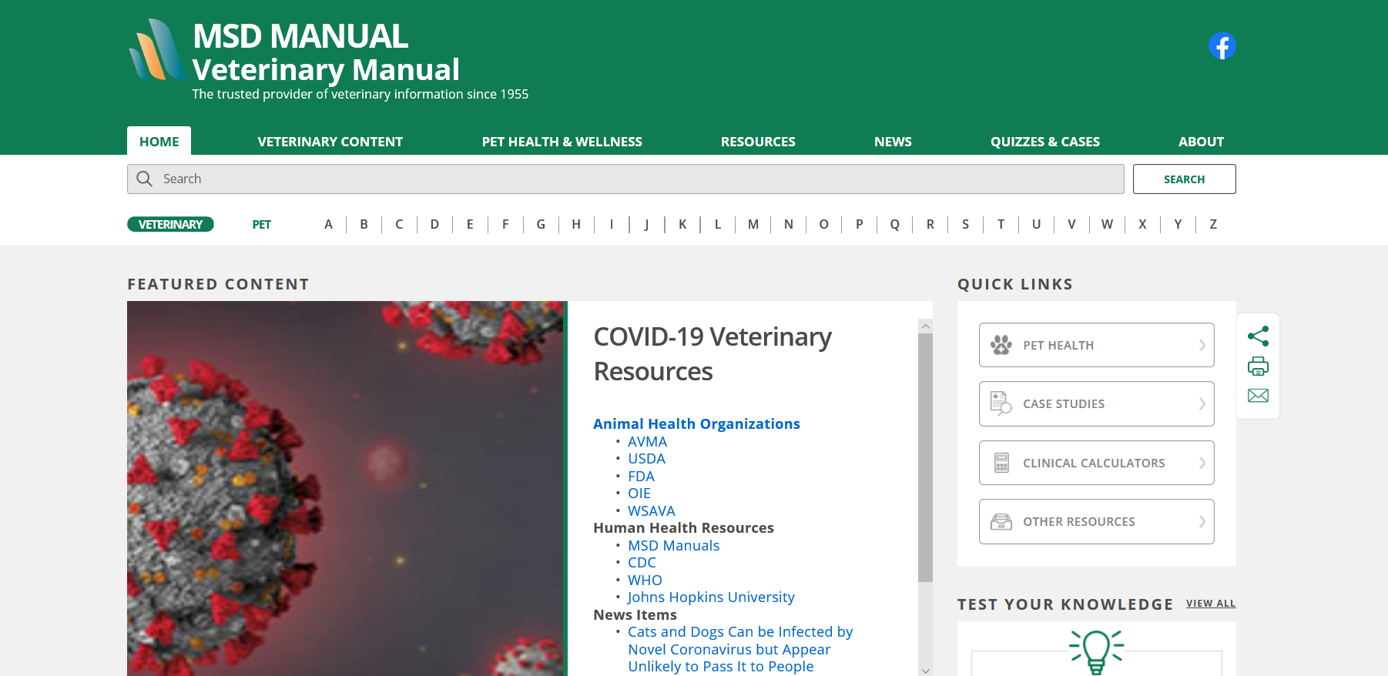Viewport: 1388px width, 676px height.
Task: Open the AVMA link
Action: [x=647, y=442]
